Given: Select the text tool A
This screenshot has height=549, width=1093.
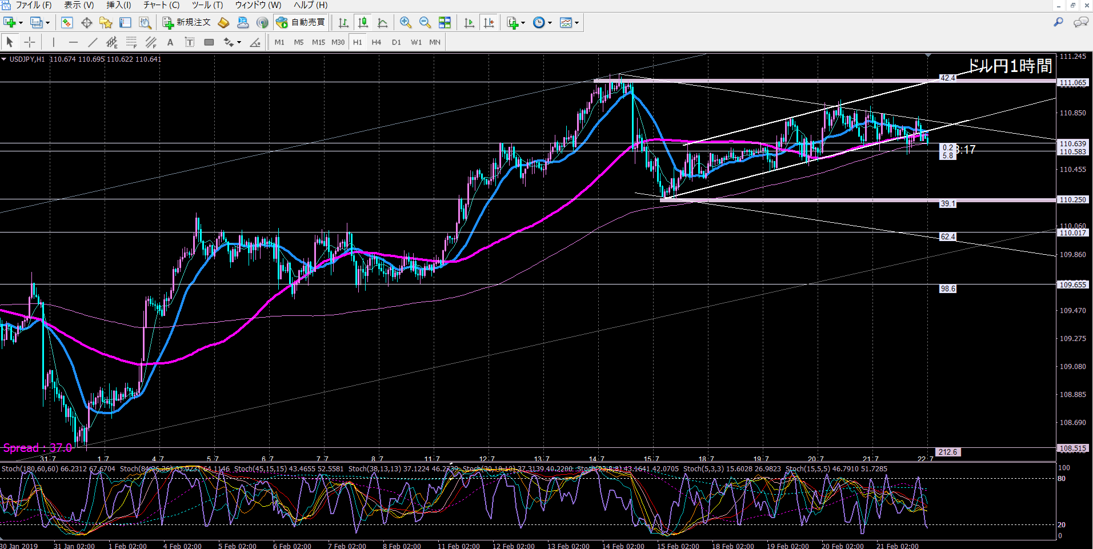Looking at the screenshot, I should click(x=170, y=42).
